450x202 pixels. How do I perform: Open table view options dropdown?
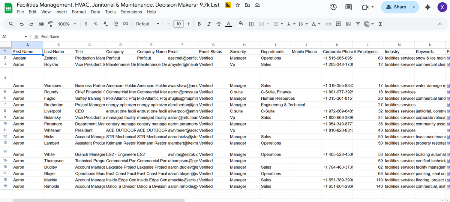click(x=369, y=24)
